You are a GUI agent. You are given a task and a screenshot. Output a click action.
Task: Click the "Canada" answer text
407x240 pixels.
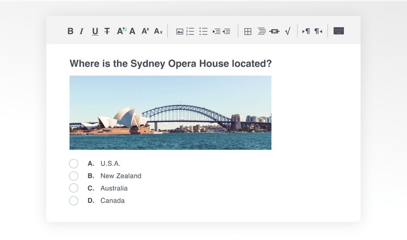tap(112, 200)
